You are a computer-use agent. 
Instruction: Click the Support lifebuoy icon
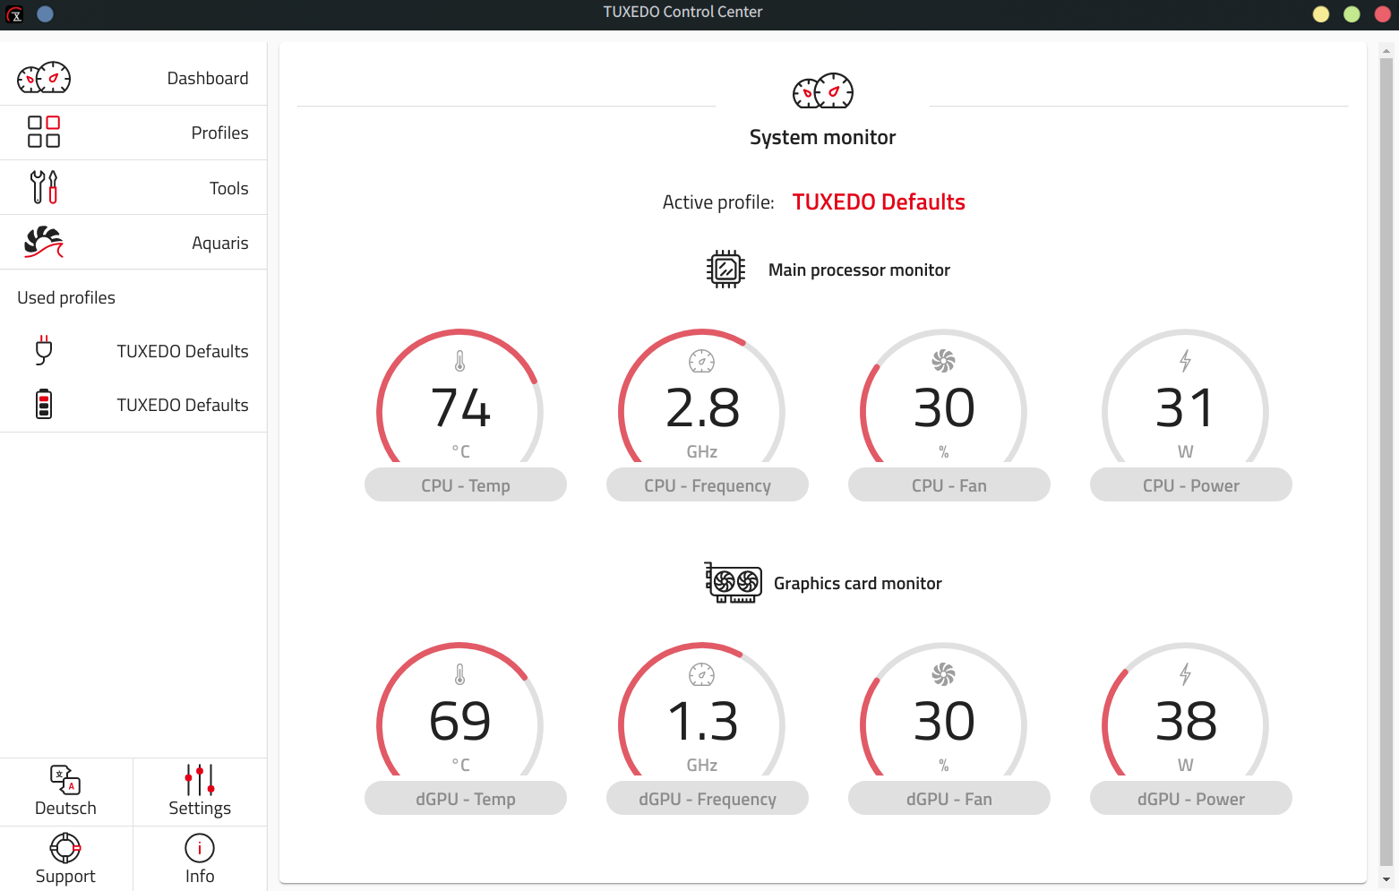65,847
